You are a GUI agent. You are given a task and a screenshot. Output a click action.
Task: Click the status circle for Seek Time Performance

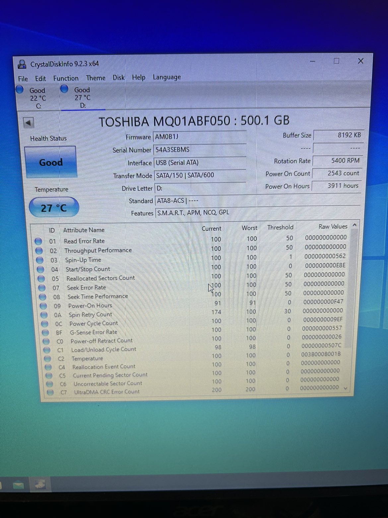(x=42, y=297)
